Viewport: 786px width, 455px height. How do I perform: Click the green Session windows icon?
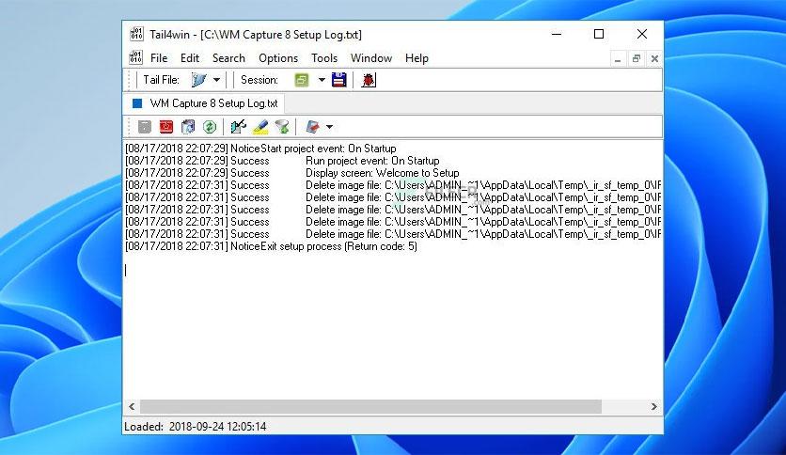tap(301, 80)
